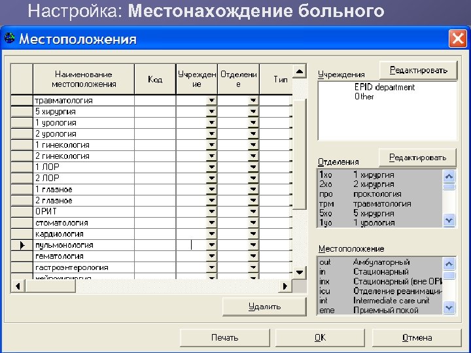The image size is (471, 353).
Task: Click the table's horizontal scrollbar right arrow
Action: coord(285,286)
